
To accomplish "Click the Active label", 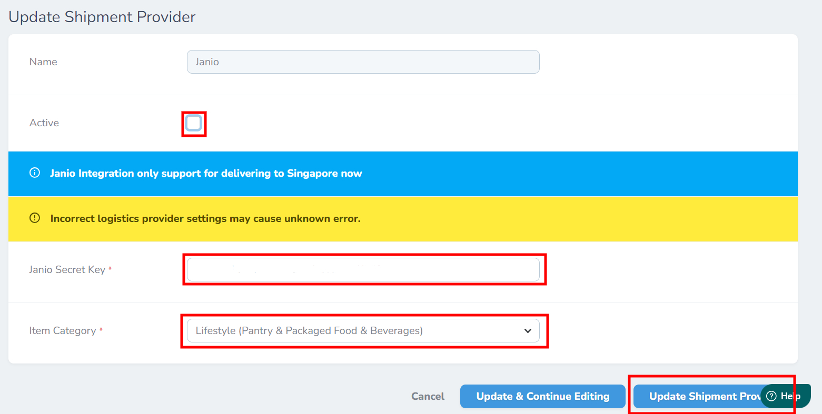I will point(44,123).
